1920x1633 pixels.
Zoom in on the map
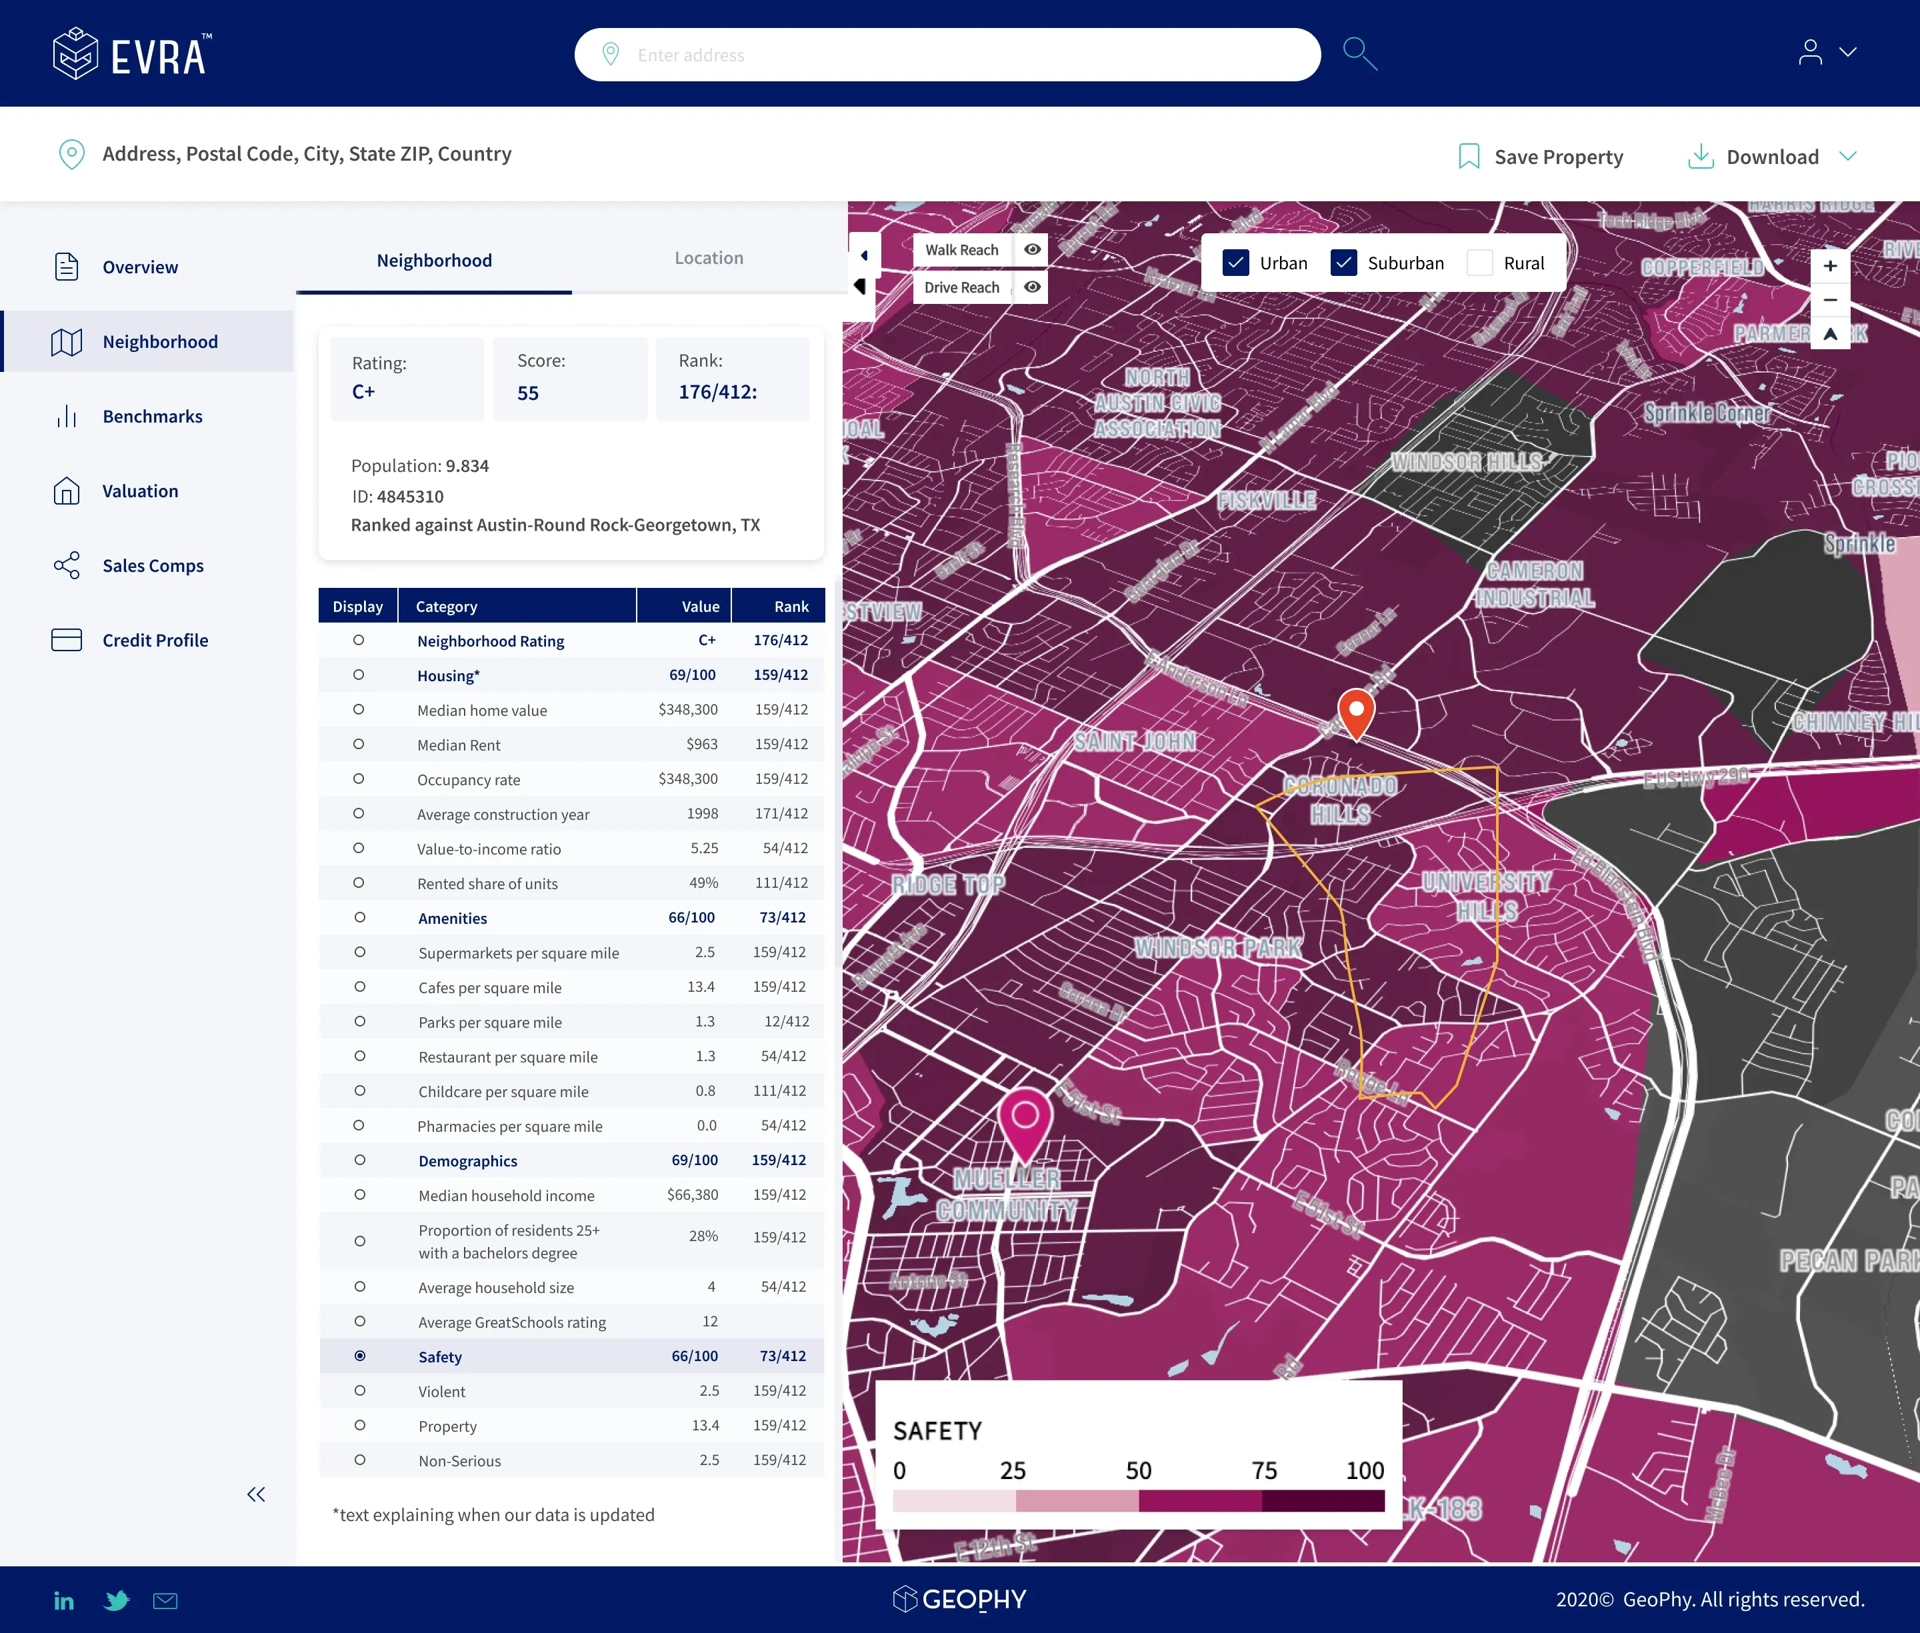point(1830,267)
